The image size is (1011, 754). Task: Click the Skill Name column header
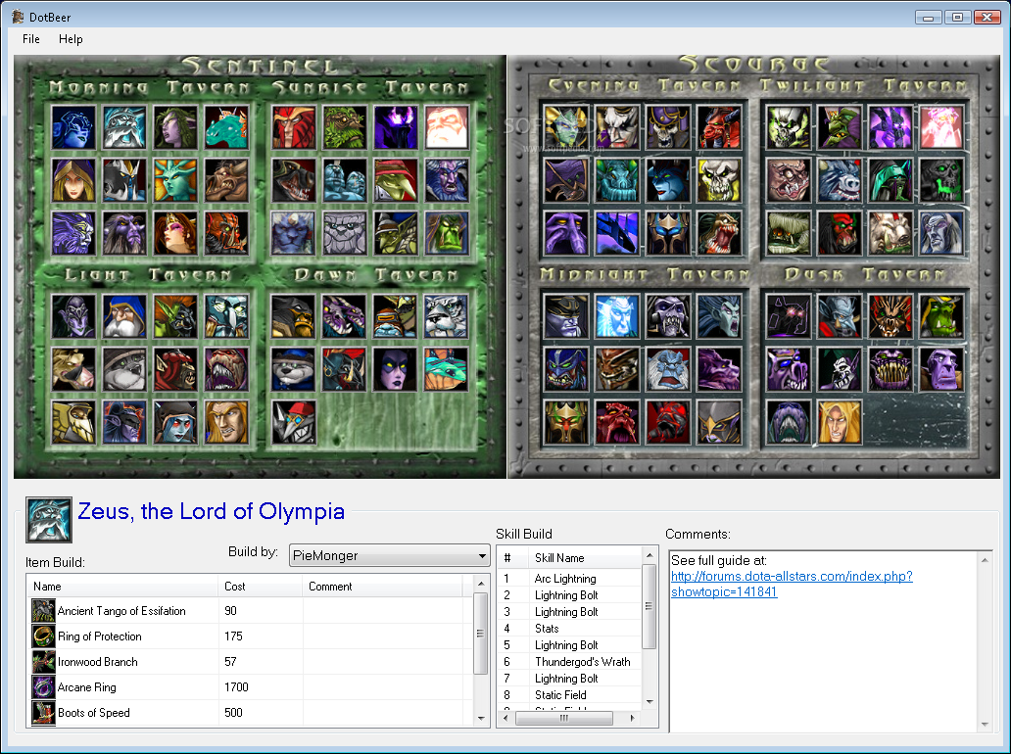585,558
